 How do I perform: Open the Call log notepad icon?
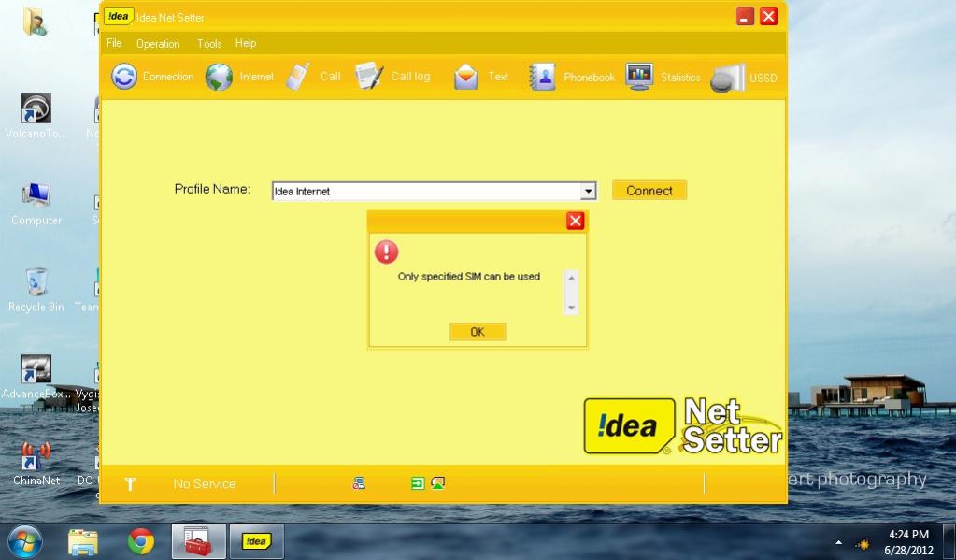coord(370,77)
